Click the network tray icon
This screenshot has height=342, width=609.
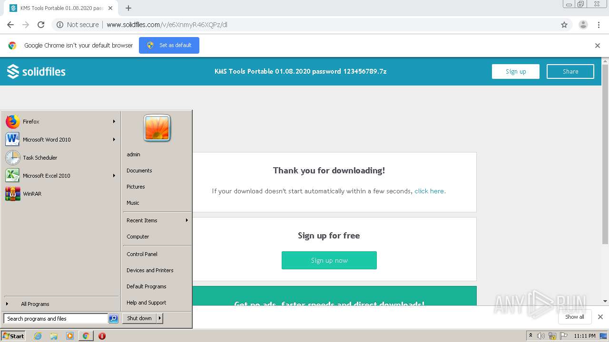point(552,336)
